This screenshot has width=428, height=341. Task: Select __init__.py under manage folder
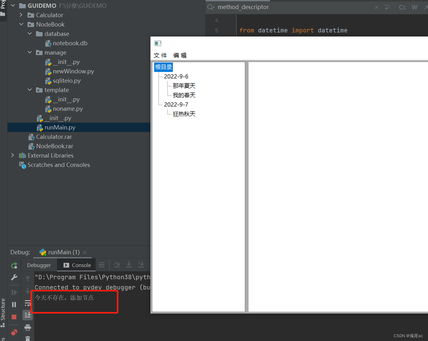[62, 62]
